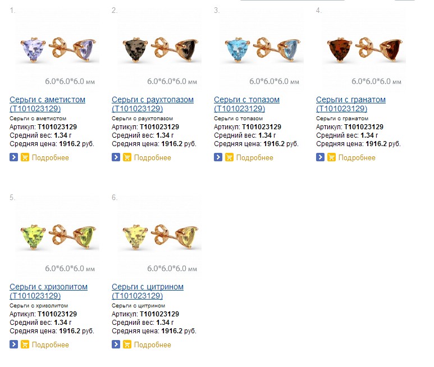Click 'Подробнее' under the garnet earrings

357,158
